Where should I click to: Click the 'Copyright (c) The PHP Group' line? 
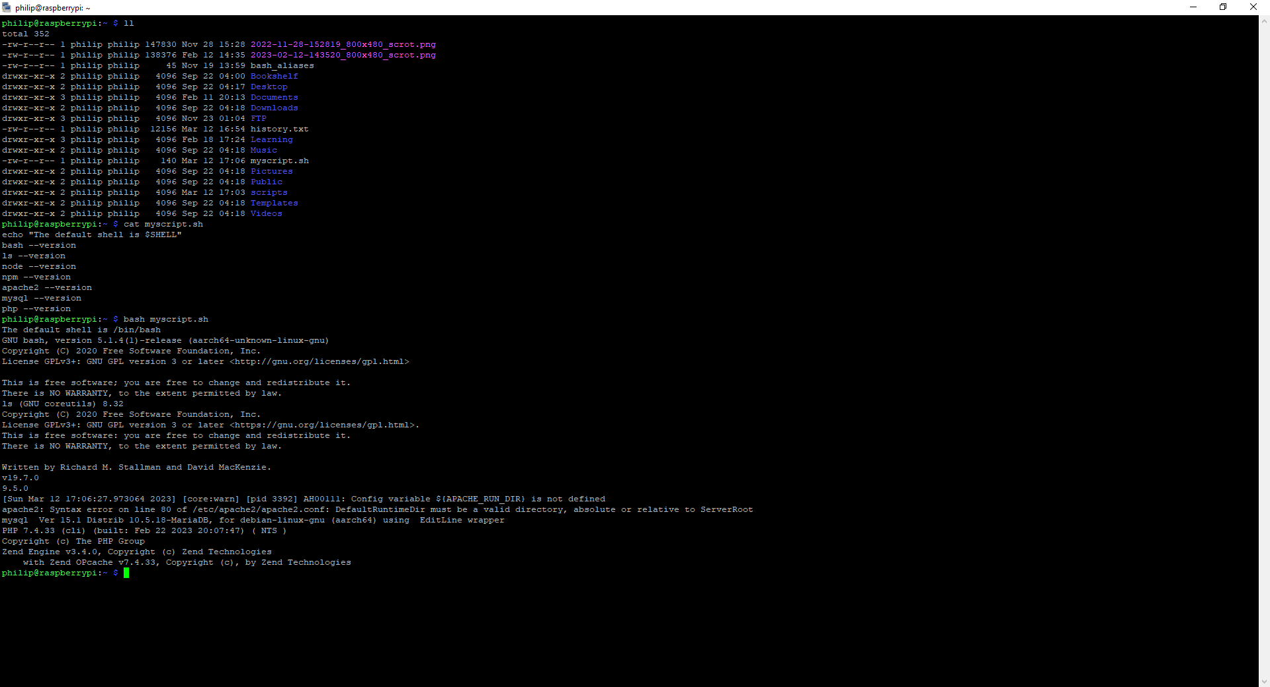coord(73,541)
